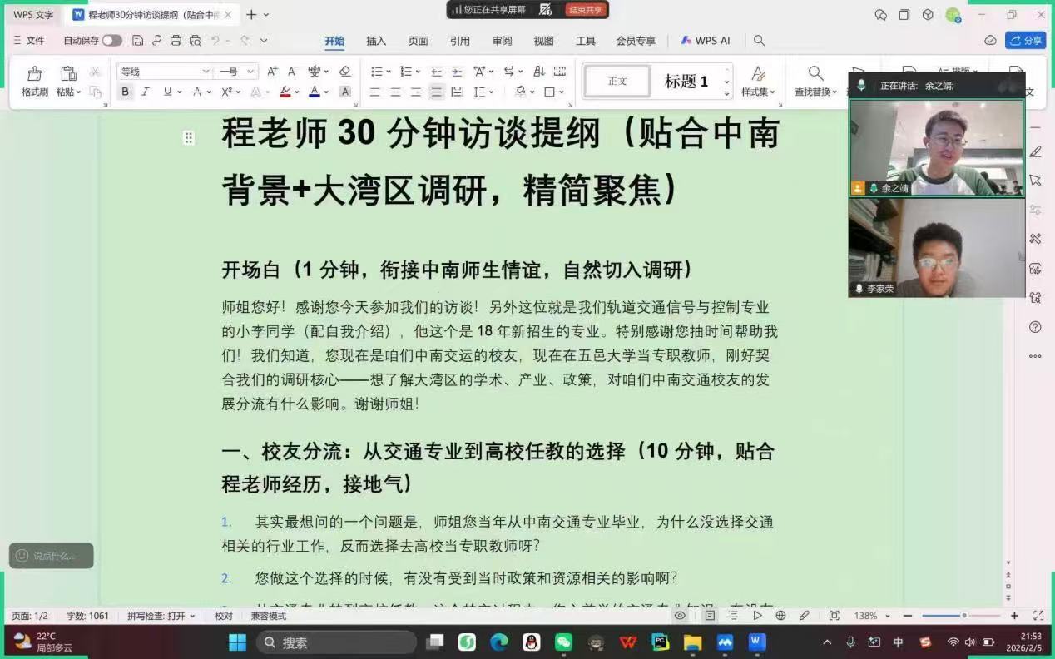The width and height of the screenshot is (1055, 659).
Task: Click the blue Share (分享) button
Action: pos(1025,41)
